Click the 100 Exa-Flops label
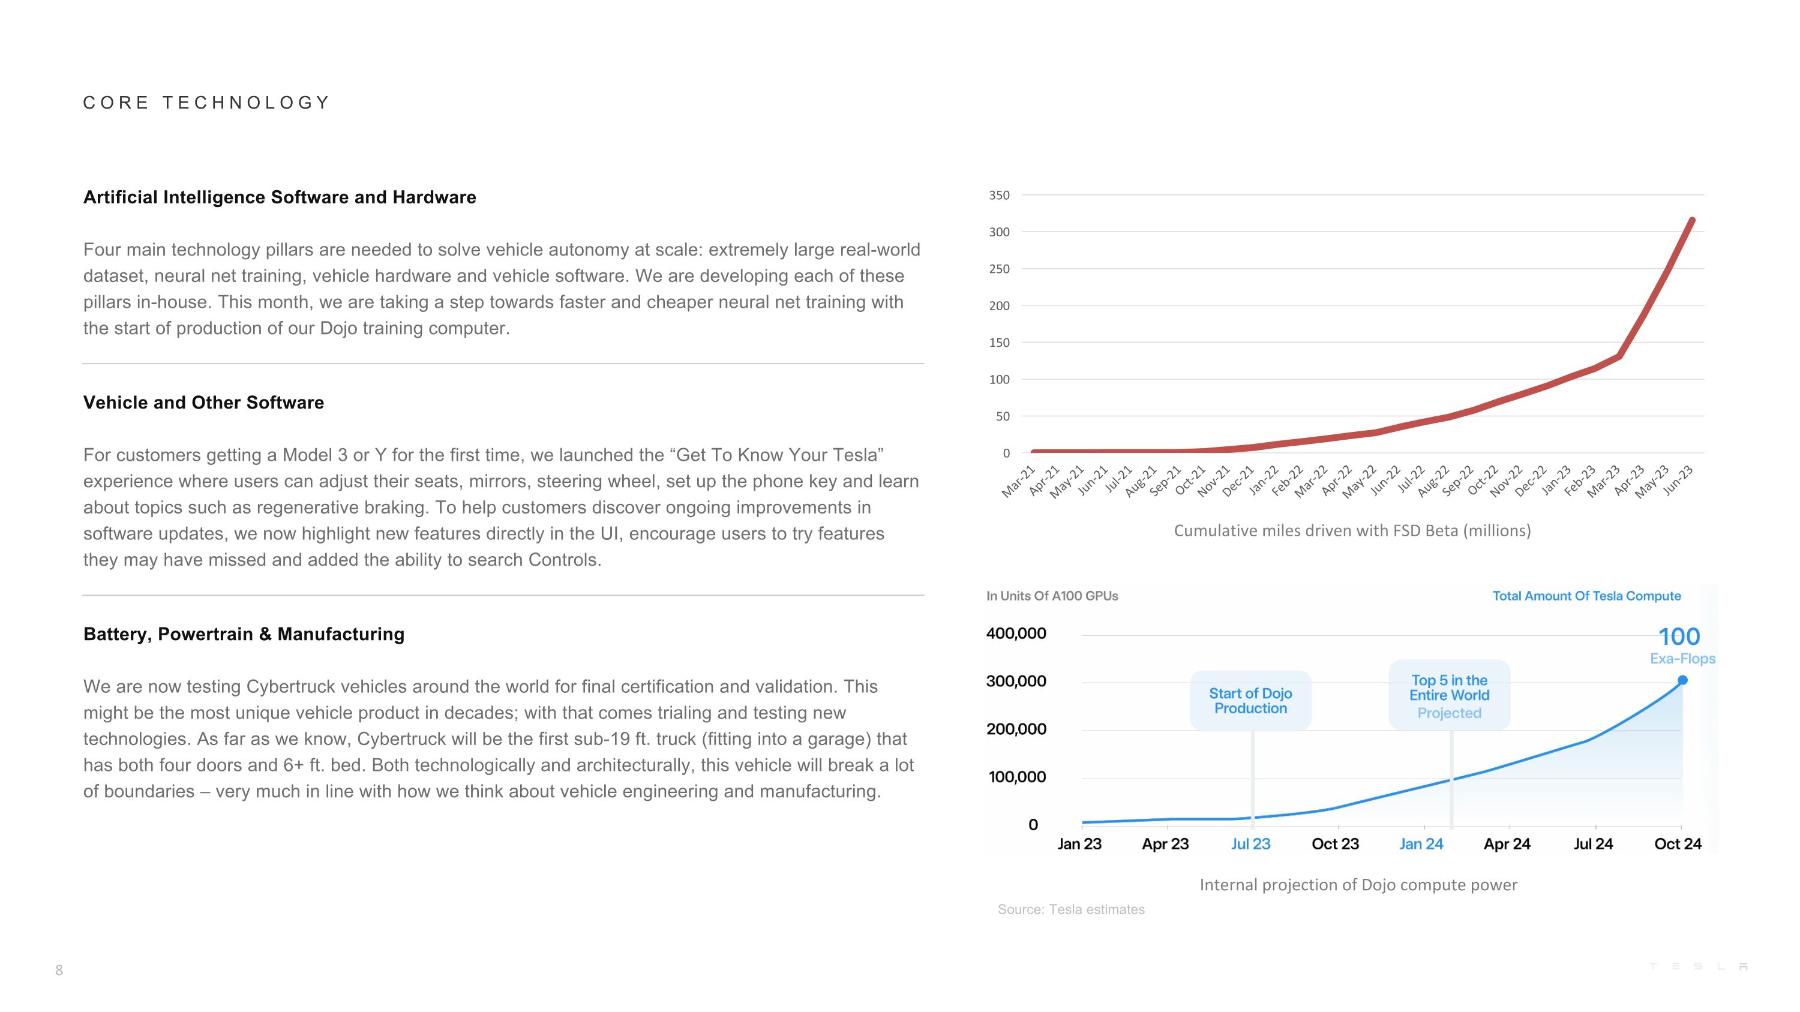 1682,645
